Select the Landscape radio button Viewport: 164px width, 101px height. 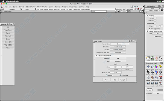pyautogui.click(x=121, y=75)
